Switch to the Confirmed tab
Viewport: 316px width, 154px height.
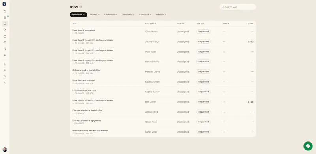coord(111,15)
